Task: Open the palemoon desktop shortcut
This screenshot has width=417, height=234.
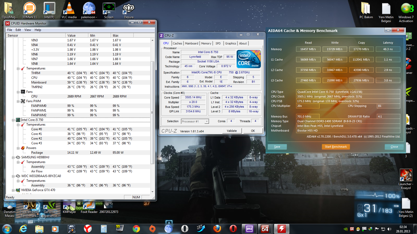Action: [x=89, y=10]
